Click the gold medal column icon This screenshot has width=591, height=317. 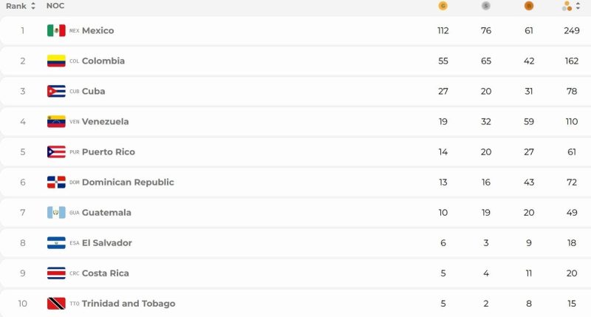pos(443,6)
